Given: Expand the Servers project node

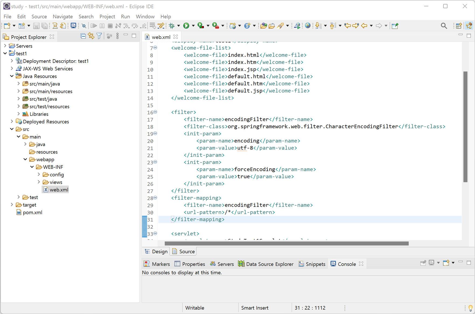Looking at the screenshot, I should (x=5, y=46).
